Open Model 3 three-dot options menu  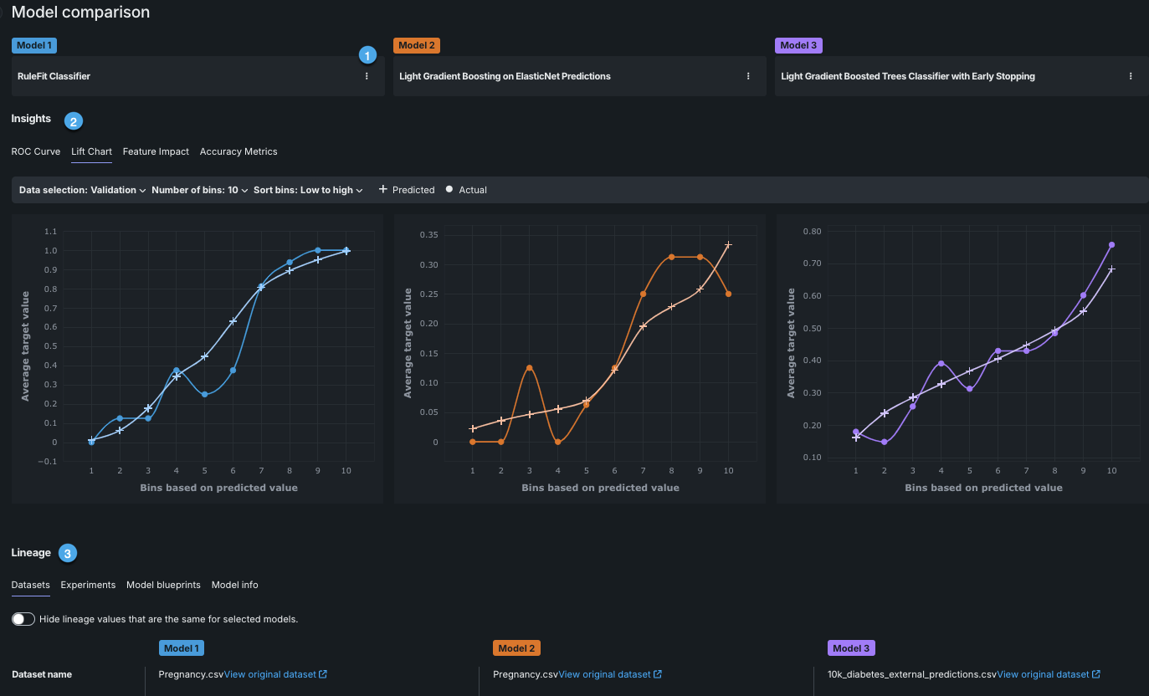point(1131,76)
